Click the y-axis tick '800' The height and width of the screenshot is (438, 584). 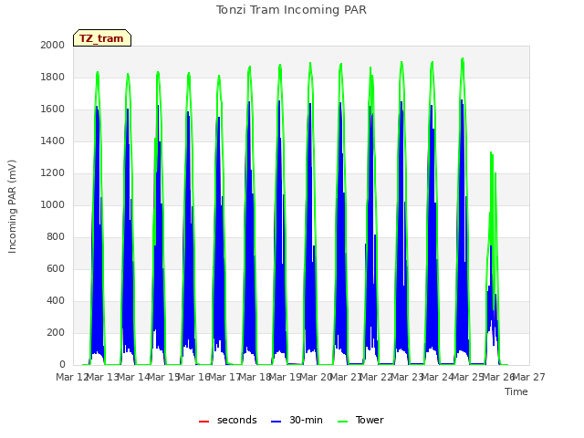point(56,237)
